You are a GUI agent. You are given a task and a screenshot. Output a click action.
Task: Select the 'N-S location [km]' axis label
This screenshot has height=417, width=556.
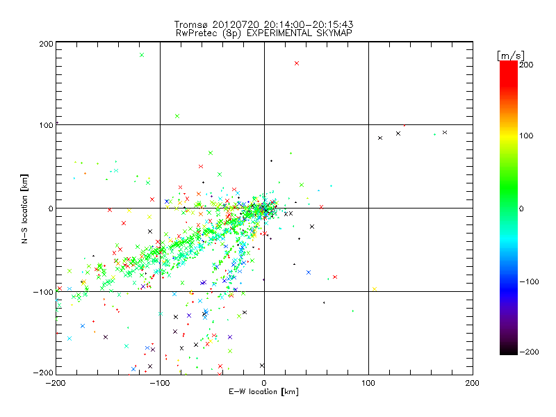click(24, 209)
